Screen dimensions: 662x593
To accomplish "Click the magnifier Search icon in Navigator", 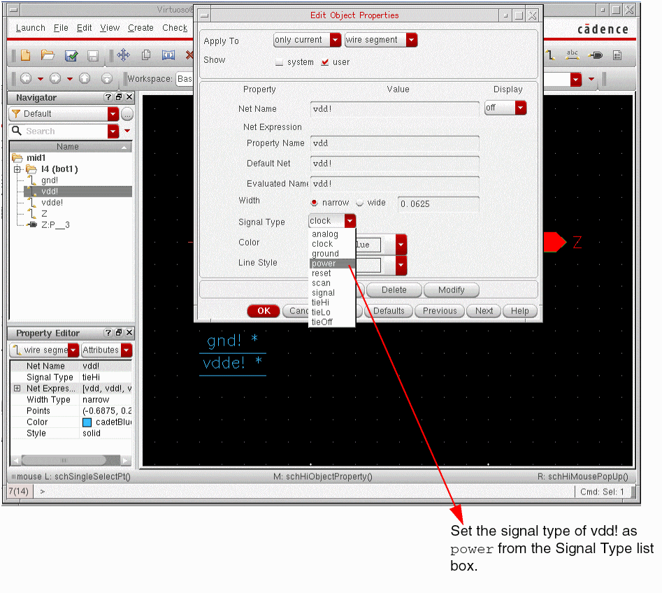I will [17, 131].
